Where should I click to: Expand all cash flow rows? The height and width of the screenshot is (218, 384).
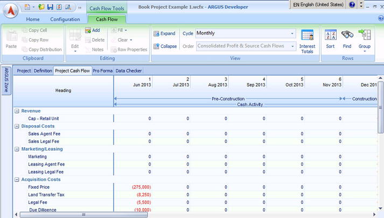pyautogui.click(x=164, y=33)
